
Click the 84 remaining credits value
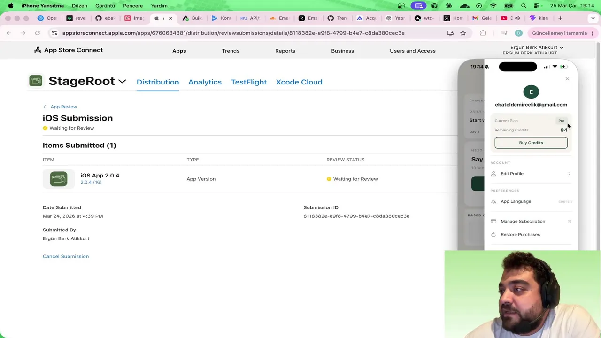coord(563,130)
